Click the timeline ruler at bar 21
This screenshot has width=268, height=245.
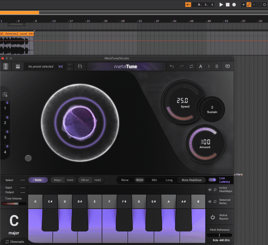coord(88,21)
